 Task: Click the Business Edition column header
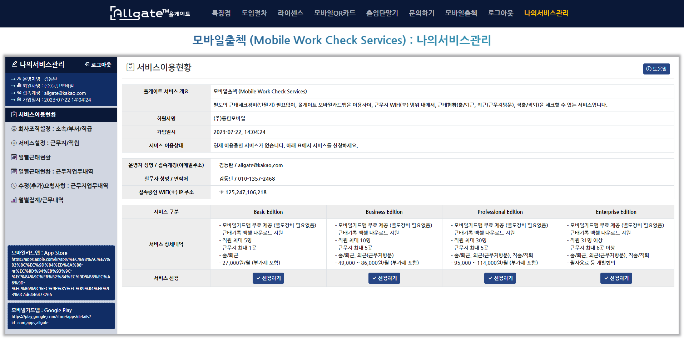(x=384, y=212)
